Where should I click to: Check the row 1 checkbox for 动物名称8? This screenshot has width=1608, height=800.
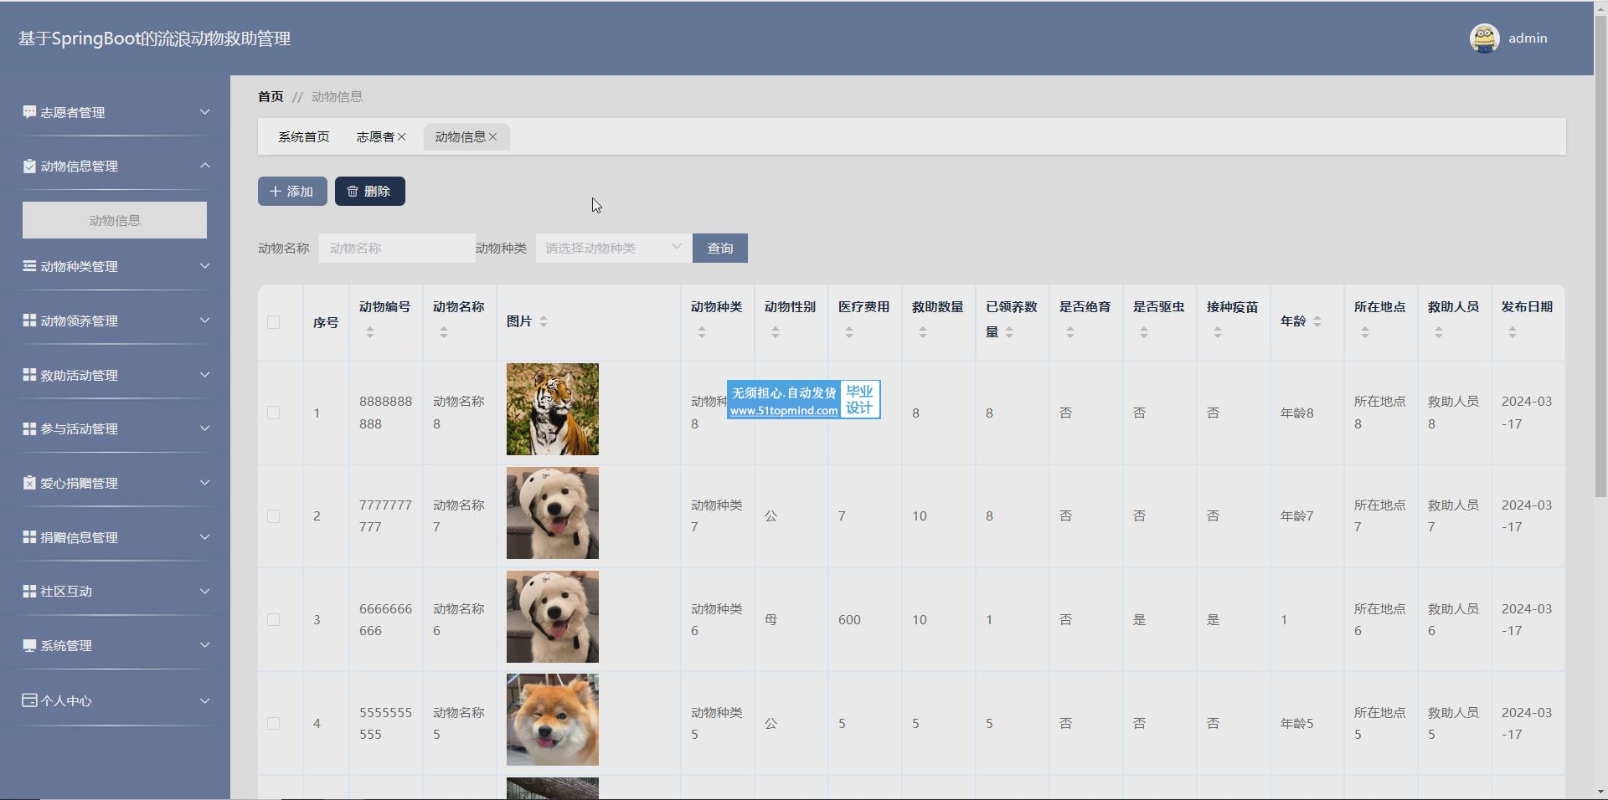click(273, 413)
